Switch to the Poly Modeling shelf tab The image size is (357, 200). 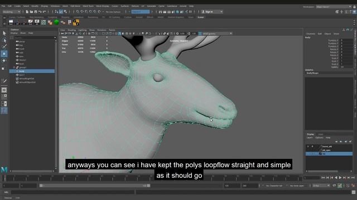click(x=36, y=17)
